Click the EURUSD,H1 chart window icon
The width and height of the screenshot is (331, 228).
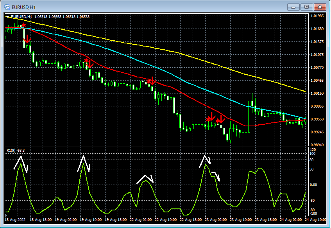[7, 7]
